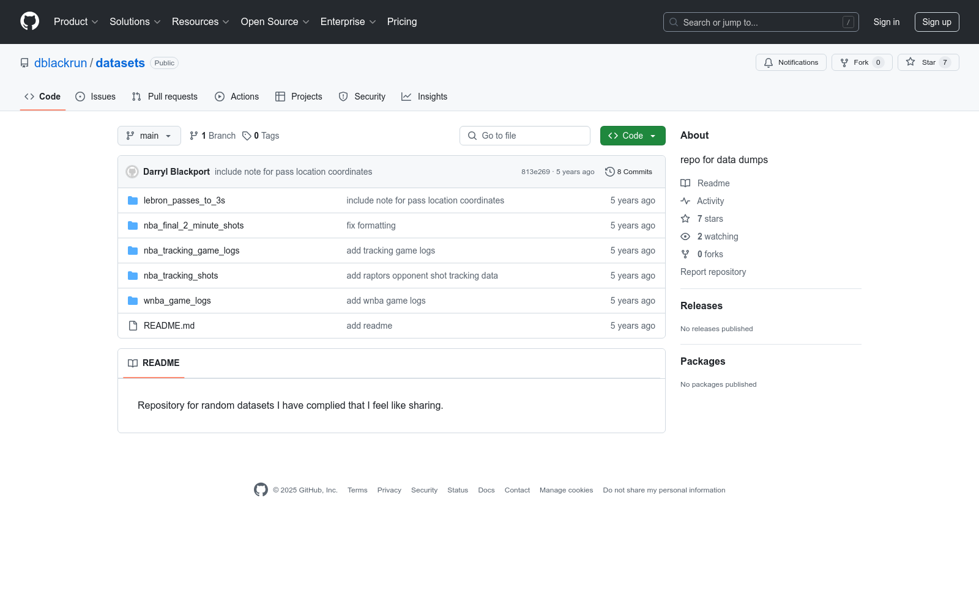Screen dimensions: 979x611
Task: Fork this repository
Action: 862,62
